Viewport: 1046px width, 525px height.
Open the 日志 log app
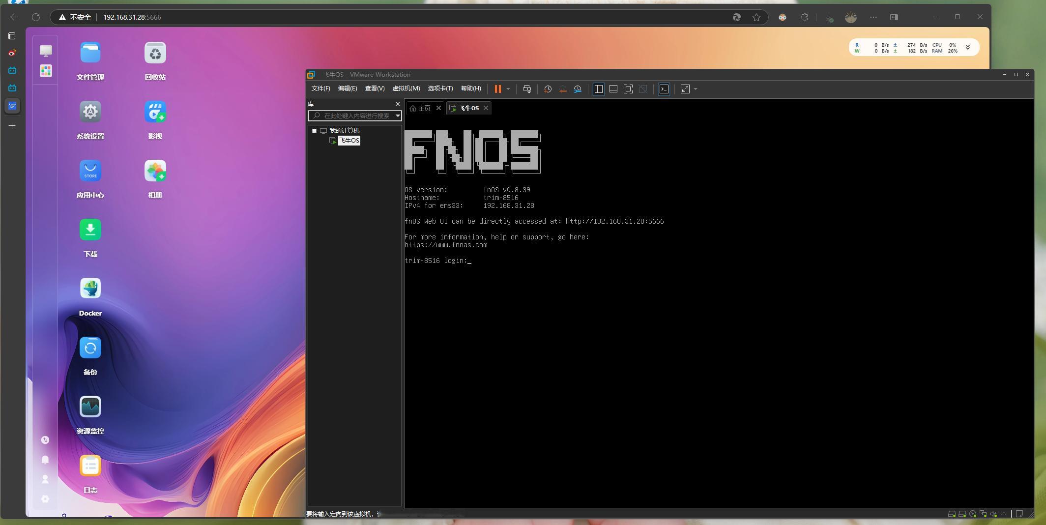pos(90,466)
